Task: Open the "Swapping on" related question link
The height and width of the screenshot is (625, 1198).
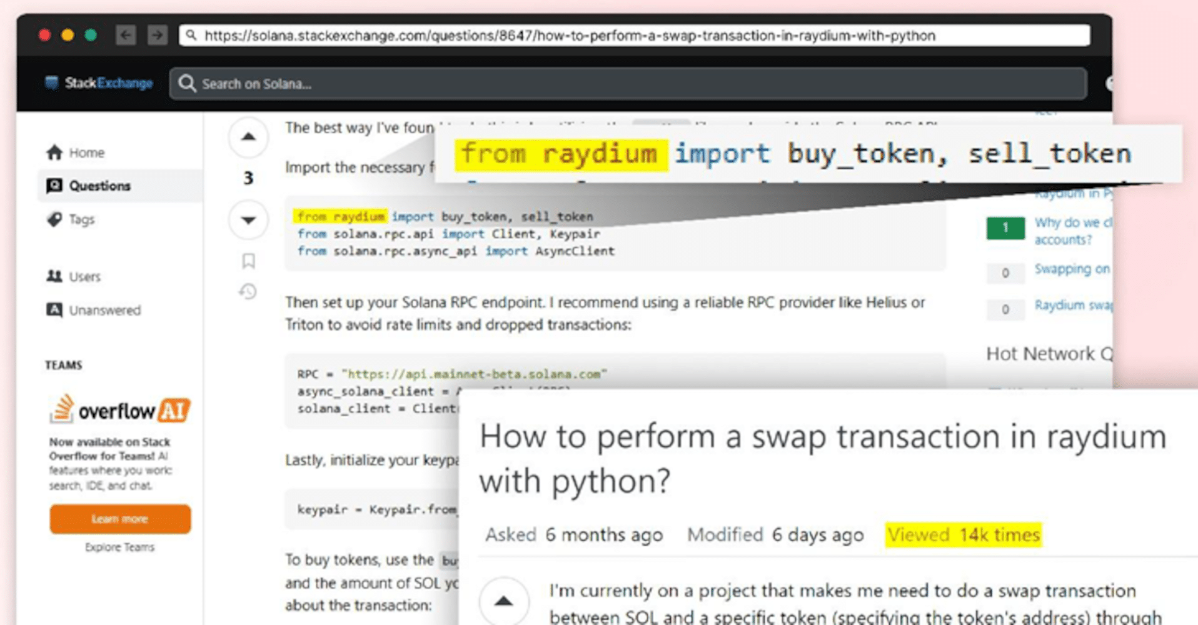Action: click(1072, 269)
